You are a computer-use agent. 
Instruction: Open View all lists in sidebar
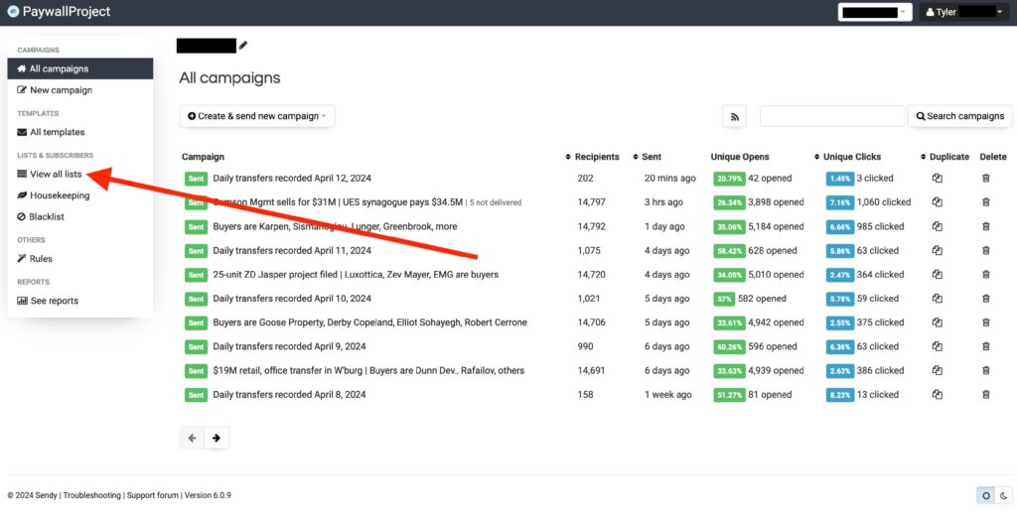tap(56, 174)
